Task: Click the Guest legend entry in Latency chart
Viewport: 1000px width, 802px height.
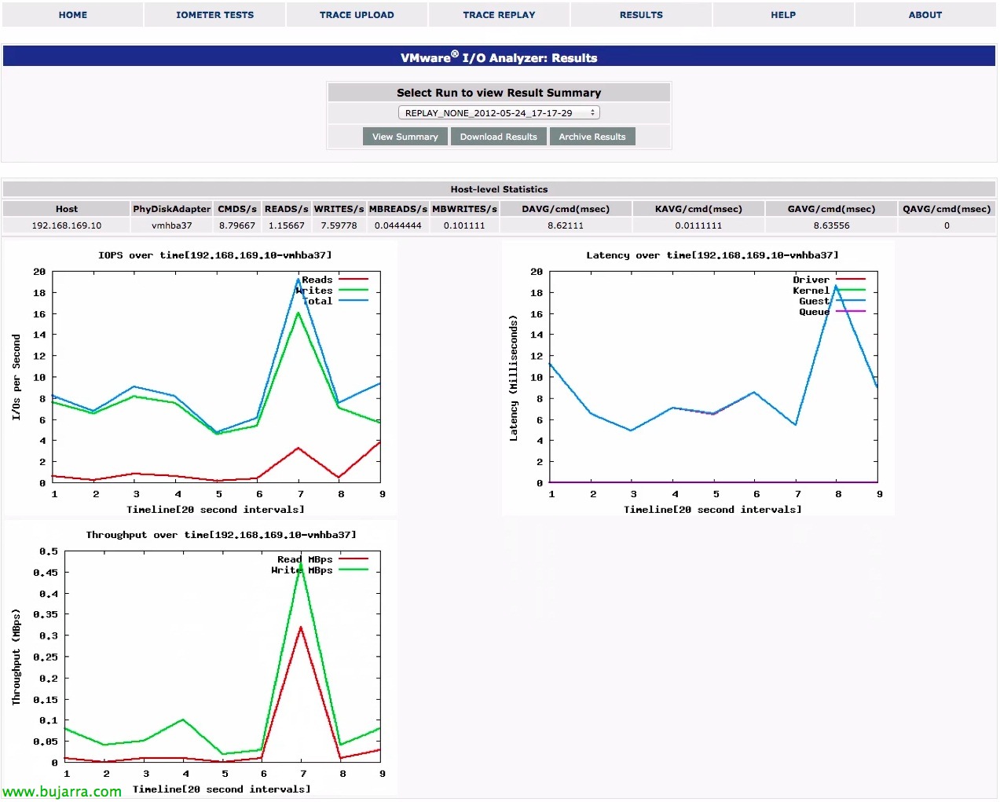Action: [x=832, y=301]
